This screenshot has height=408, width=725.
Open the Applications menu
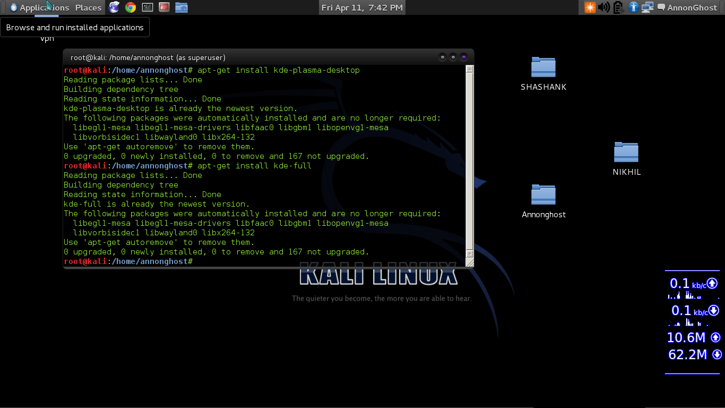pos(39,7)
